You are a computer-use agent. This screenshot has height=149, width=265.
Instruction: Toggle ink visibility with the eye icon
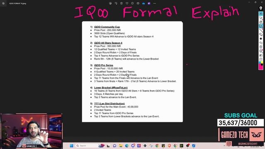click(261, 14)
